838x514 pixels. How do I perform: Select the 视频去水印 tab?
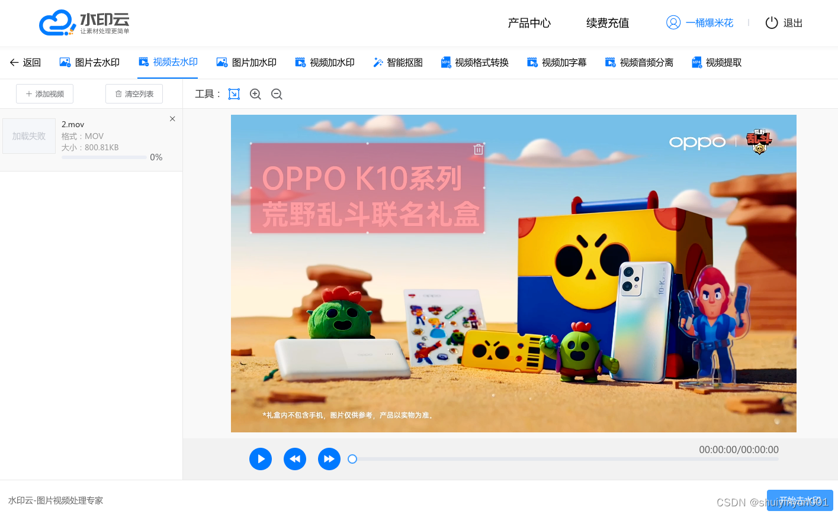[168, 62]
